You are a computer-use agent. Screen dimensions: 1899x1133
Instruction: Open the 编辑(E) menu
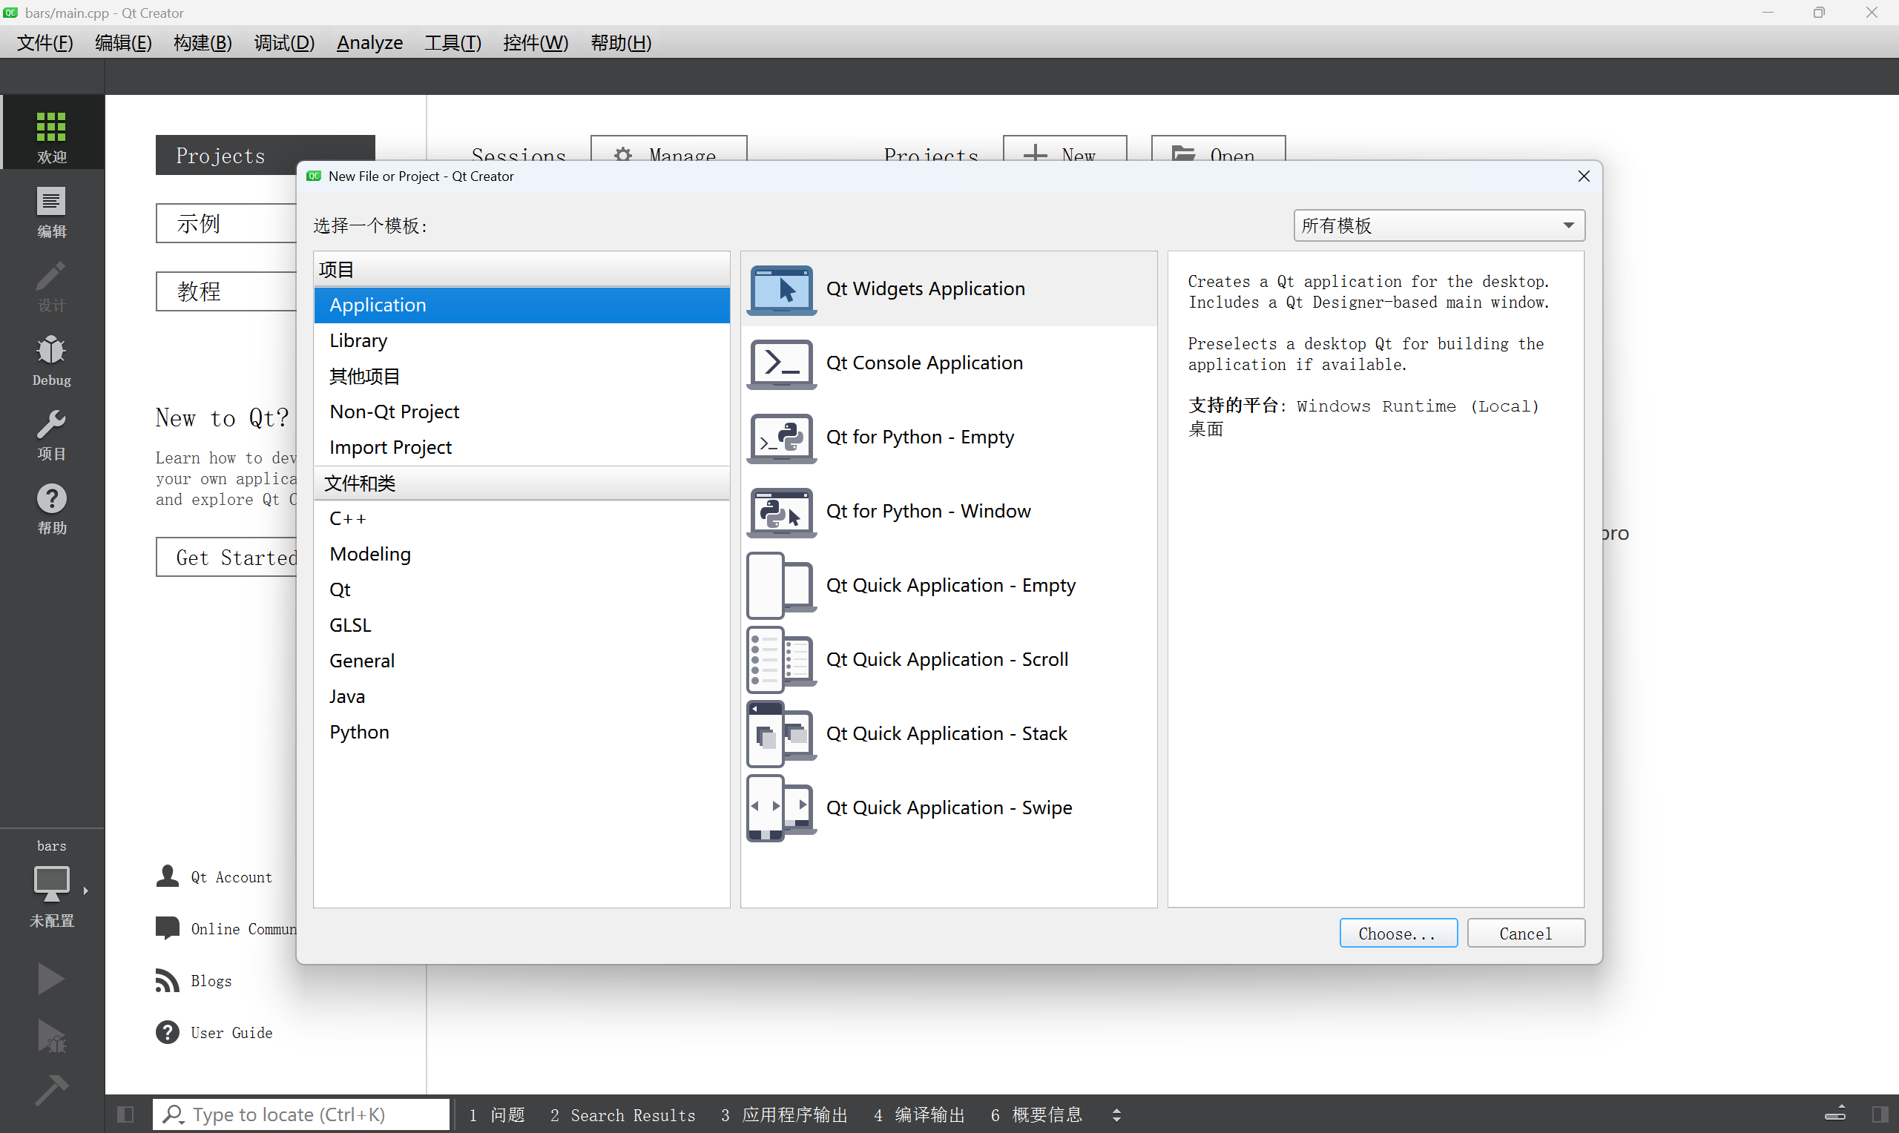123,43
